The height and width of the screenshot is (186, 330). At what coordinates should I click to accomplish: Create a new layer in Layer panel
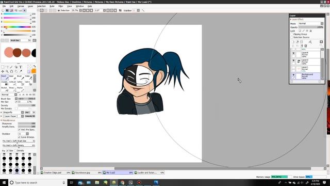(293, 42)
